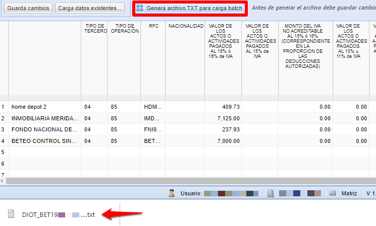Open Carga datos existentes dialog
This screenshot has width=376, height=226.
tap(90, 9)
